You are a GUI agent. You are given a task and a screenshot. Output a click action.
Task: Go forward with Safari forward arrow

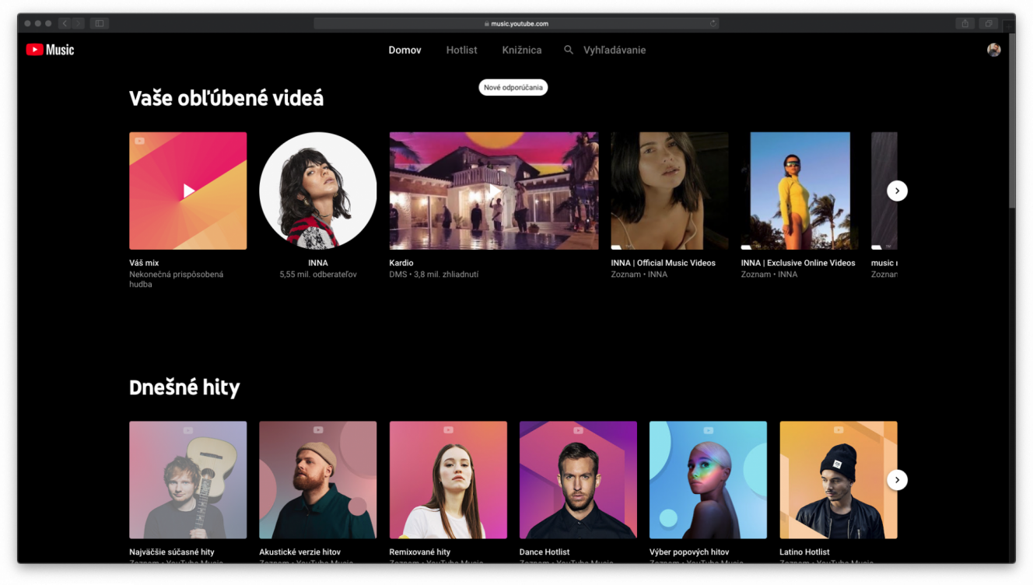tap(77, 23)
